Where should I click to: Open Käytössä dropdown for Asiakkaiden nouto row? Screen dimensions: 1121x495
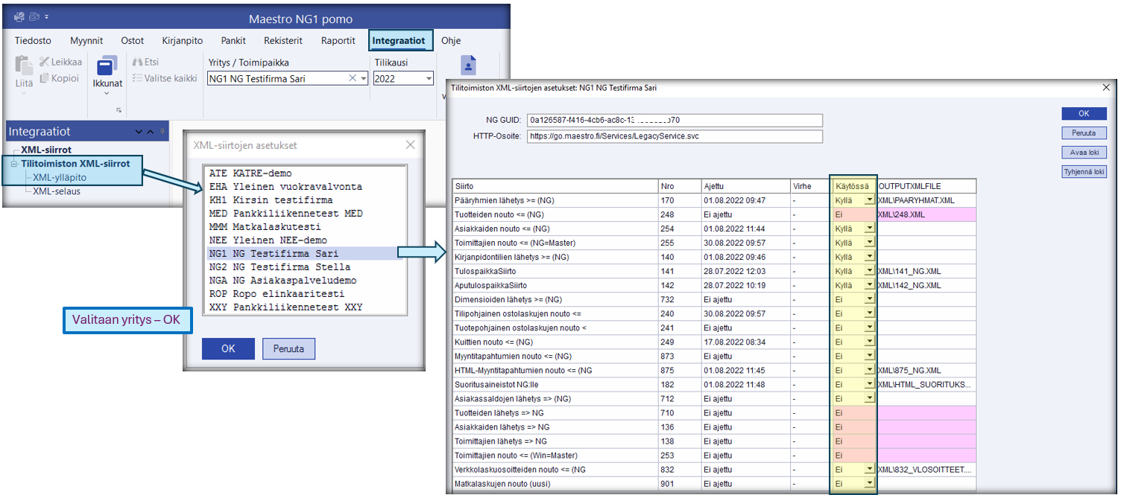(869, 229)
